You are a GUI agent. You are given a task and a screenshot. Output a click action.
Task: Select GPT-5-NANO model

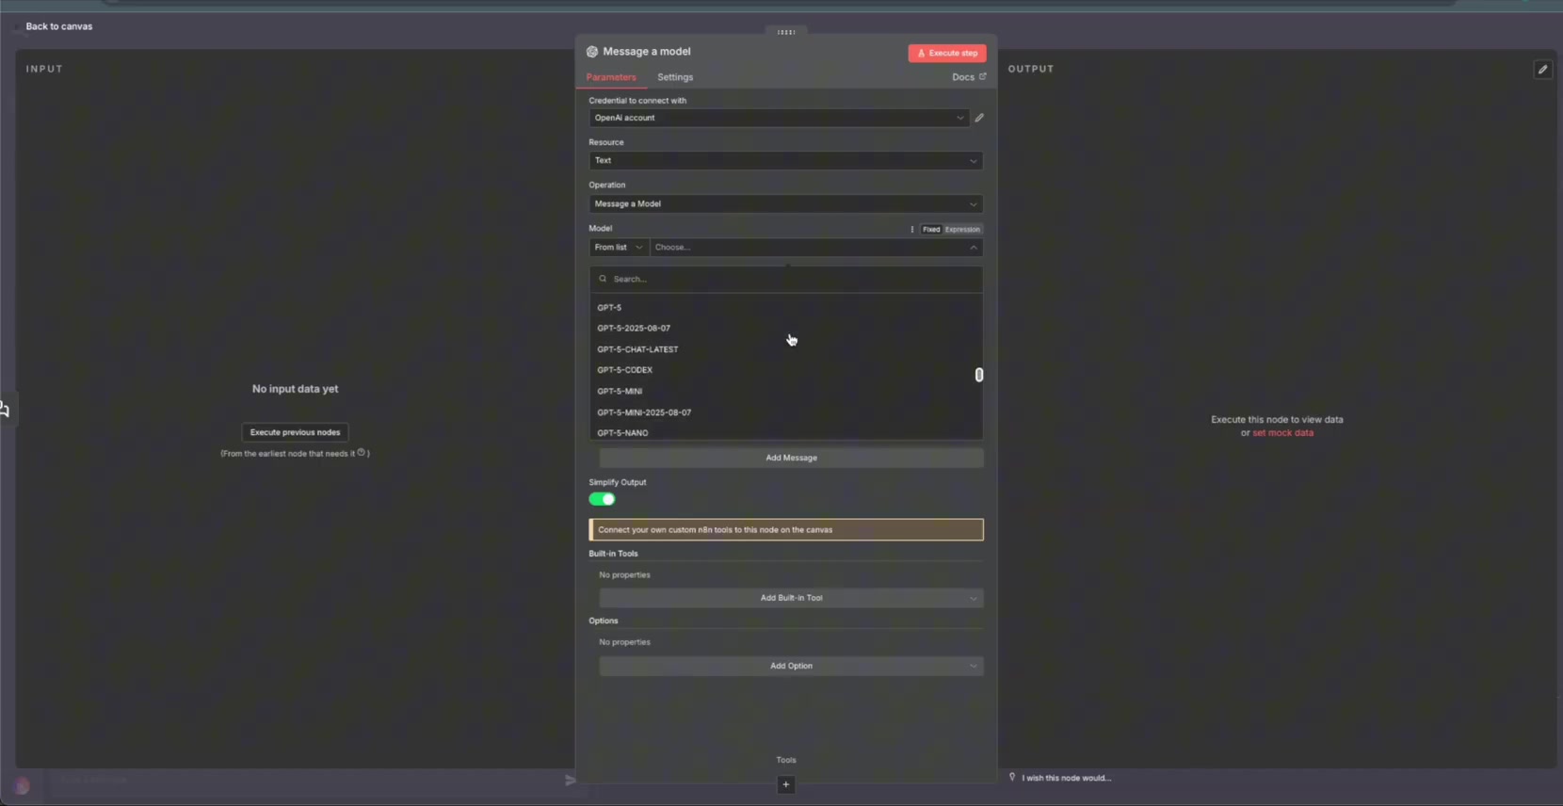(x=786, y=432)
